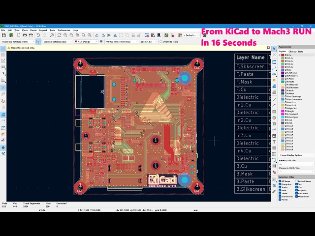This screenshot has width=315, height=236.
Task: Select the arrow selection tool
Action: (x=274, y=49)
